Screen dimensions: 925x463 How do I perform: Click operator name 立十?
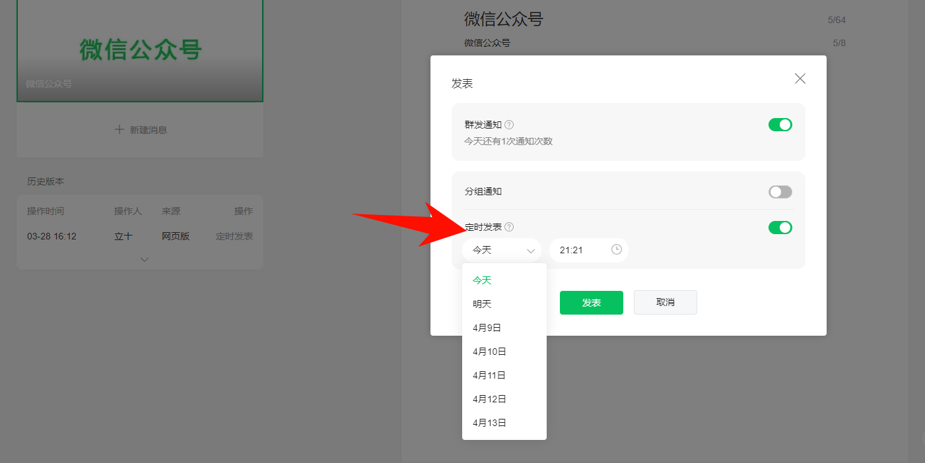point(123,236)
